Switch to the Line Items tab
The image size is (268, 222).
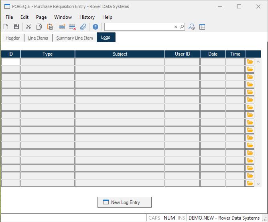(x=38, y=38)
